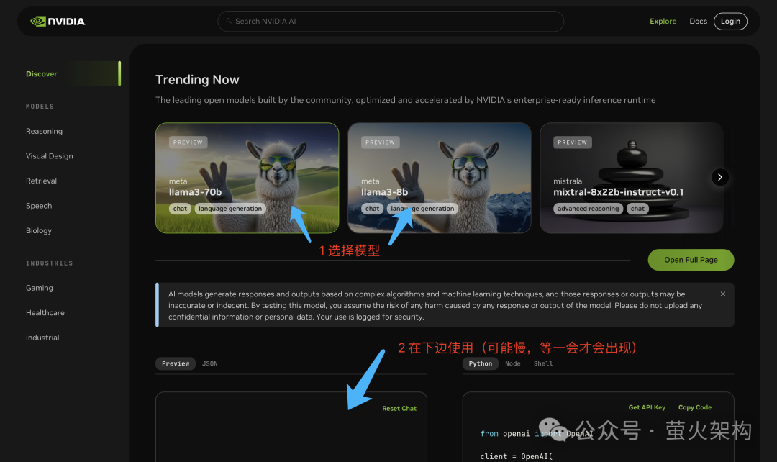
Task: Open the Speech category
Action: [39, 206]
